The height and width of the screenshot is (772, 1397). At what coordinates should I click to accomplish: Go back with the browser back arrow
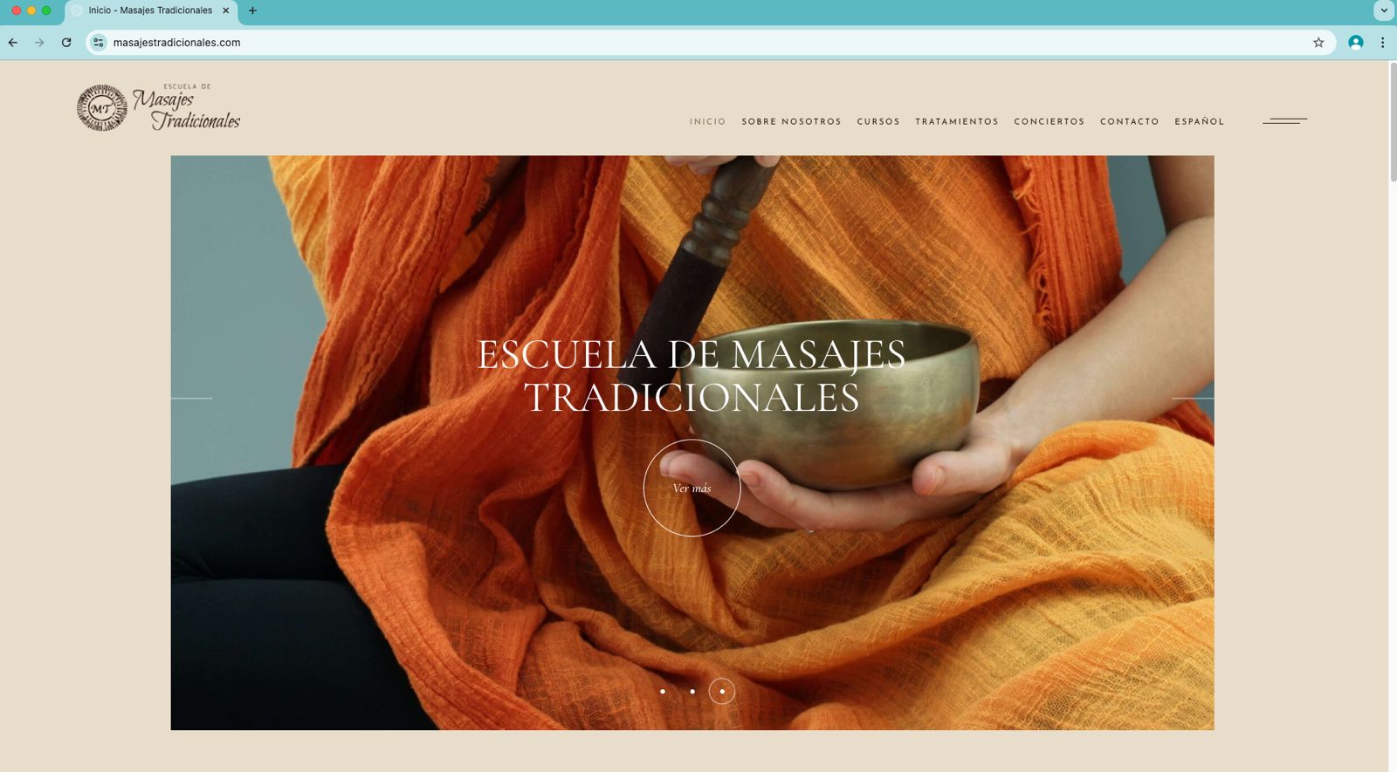tap(13, 42)
